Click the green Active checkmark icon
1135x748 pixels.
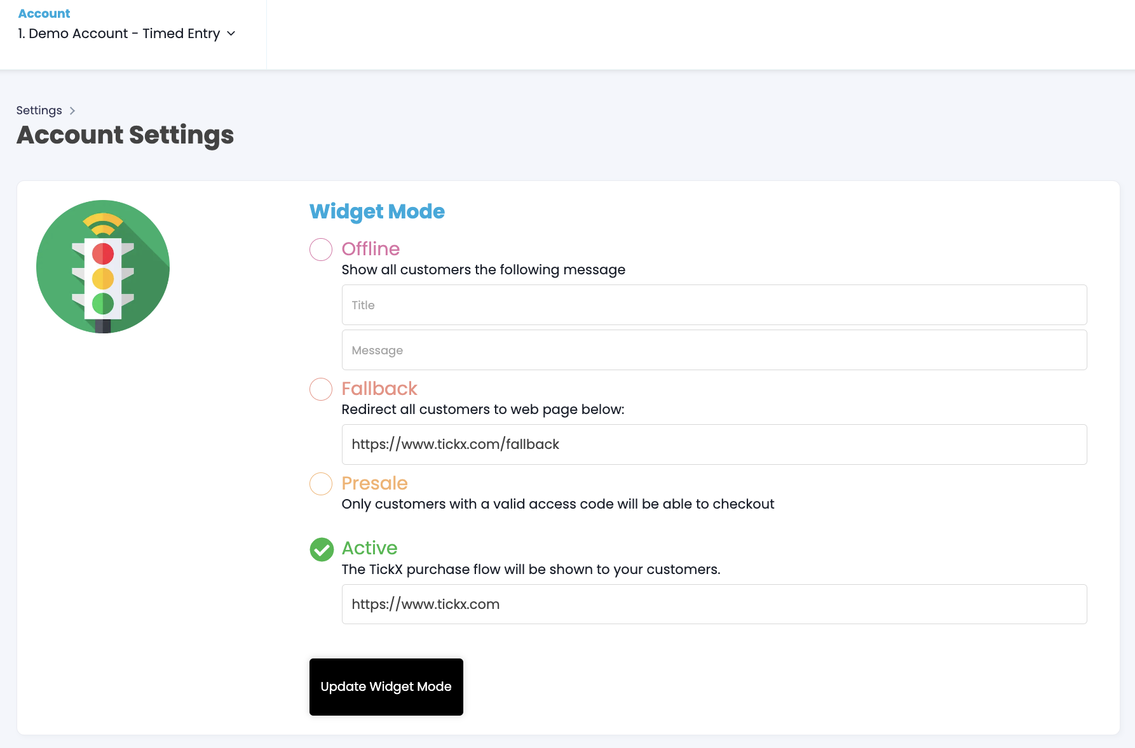pyautogui.click(x=322, y=549)
